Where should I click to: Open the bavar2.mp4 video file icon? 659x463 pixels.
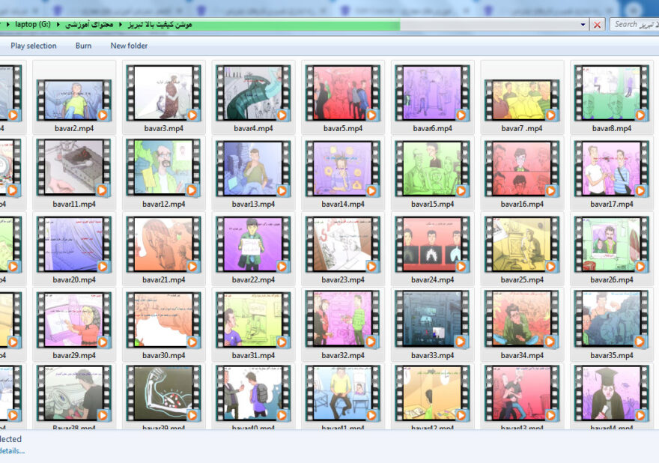coord(74,93)
